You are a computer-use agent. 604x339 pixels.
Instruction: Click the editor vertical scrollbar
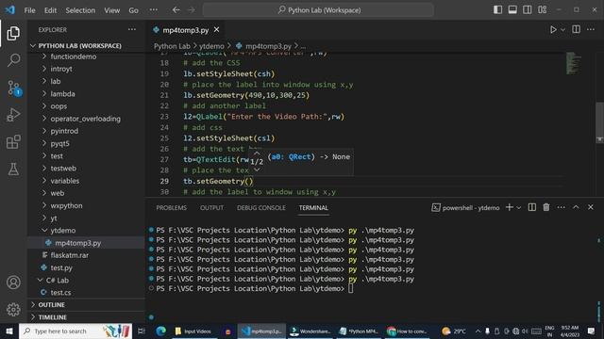tap(599, 122)
